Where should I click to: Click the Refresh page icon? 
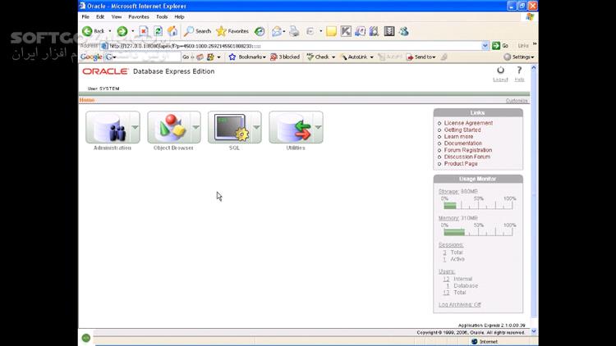158,31
